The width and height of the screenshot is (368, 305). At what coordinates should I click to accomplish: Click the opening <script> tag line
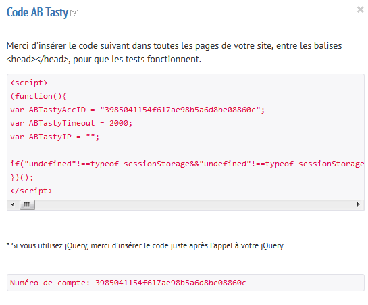[x=29, y=83]
